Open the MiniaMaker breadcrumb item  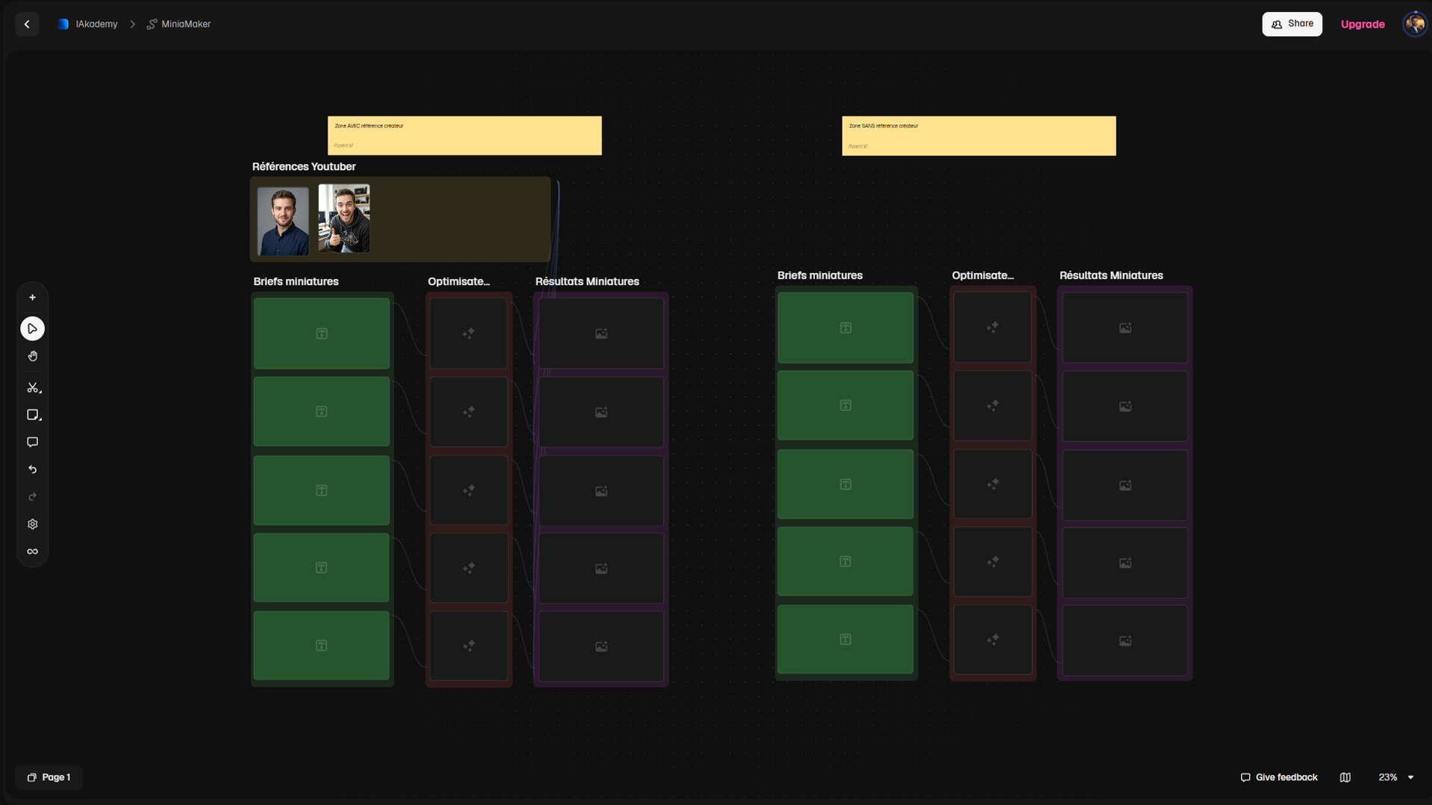pyautogui.click(x=178, y=25)
